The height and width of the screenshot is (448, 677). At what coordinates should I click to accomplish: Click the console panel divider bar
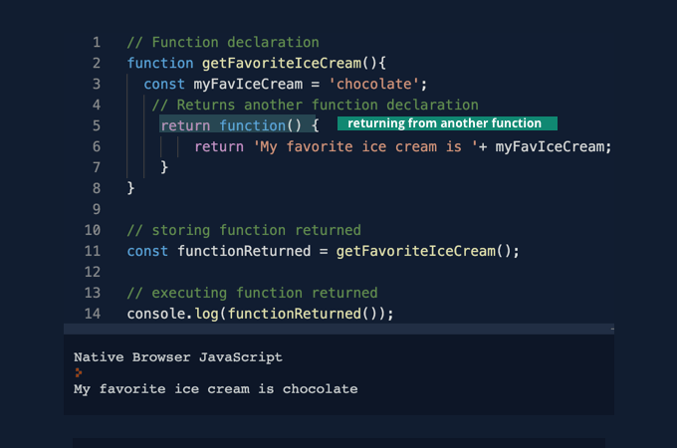pos(338,329)
